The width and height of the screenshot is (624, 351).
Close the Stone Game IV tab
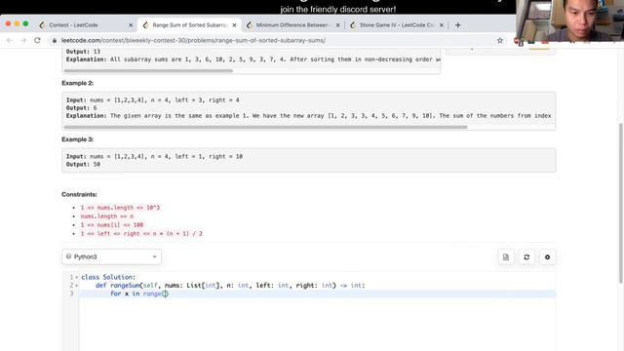[x=442, y=25]
